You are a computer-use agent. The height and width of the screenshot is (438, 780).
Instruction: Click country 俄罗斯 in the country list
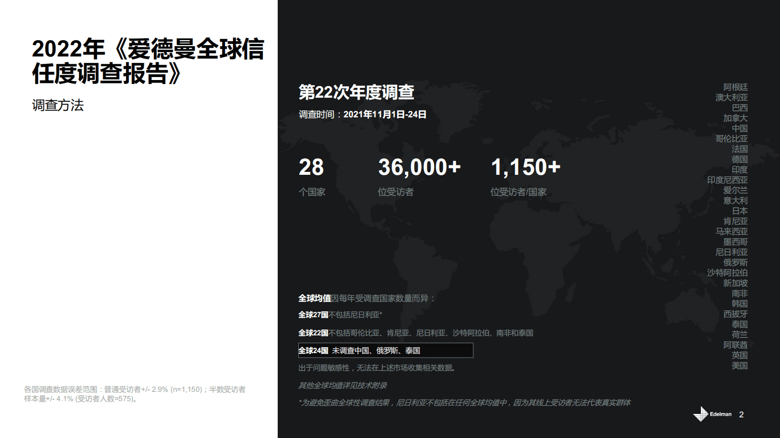(735, 263)
